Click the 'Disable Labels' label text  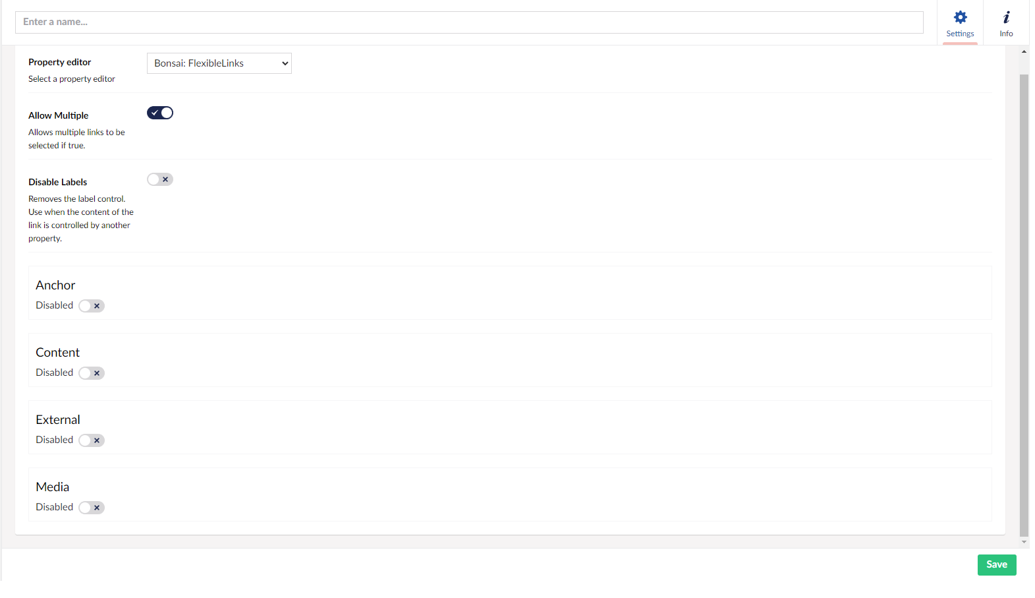(57, 182)
